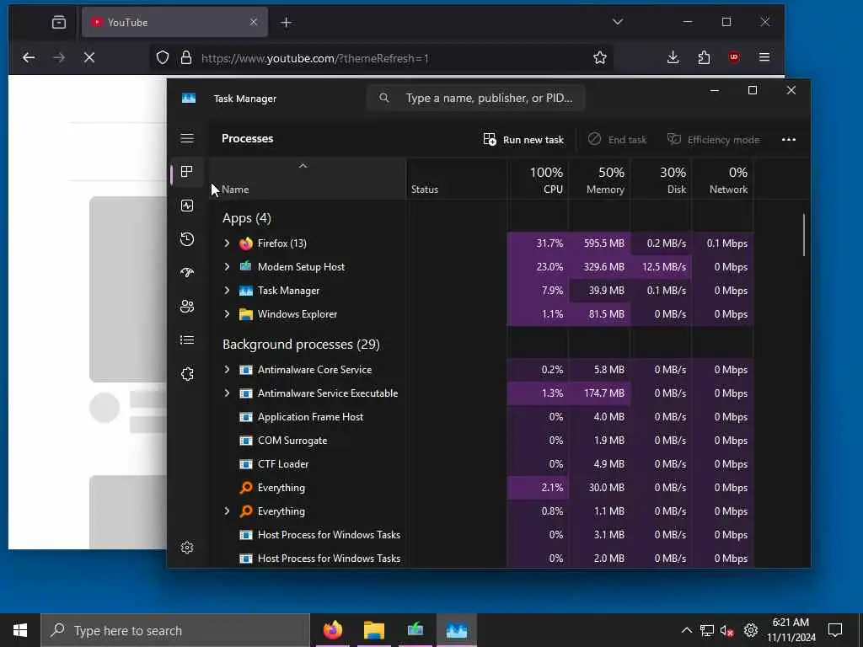The height and width of the screenshot is (647, 863).
Task: Open the Performance sidebar icon
Action: click(x=187, y=206)
